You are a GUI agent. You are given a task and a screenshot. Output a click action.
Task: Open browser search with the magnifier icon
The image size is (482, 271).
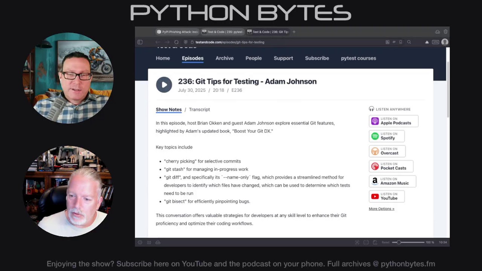click(409, 42)
